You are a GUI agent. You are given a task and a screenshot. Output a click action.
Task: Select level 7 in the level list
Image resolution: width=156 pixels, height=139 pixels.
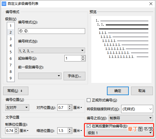click(10, 65)
